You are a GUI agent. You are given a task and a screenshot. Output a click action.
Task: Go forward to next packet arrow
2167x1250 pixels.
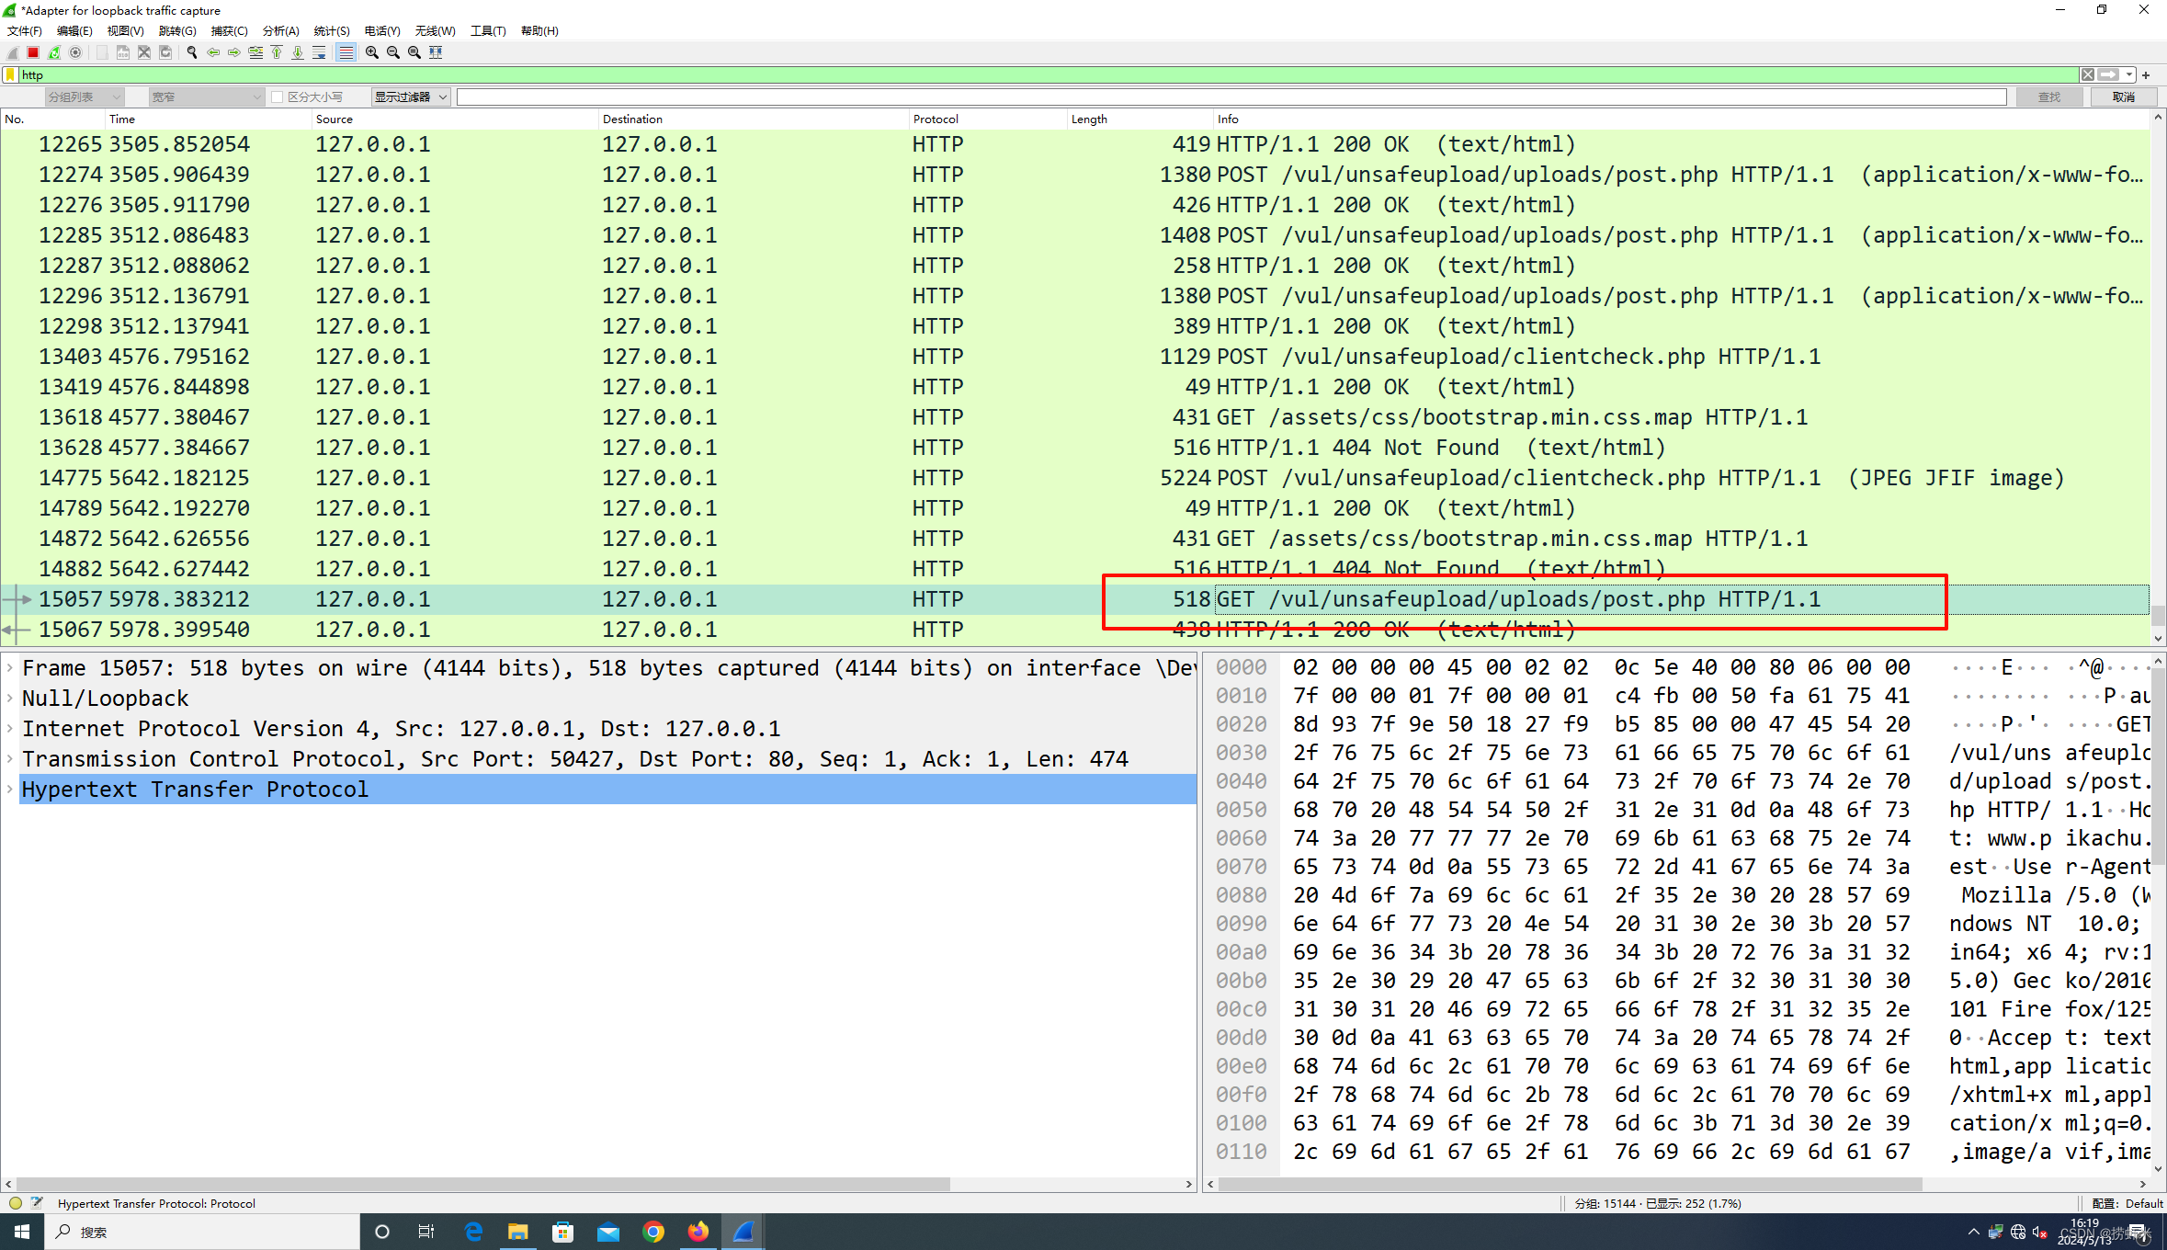point(234,52)
